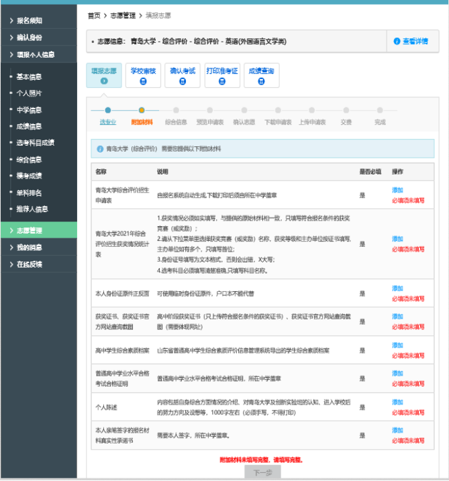The width and height of the screenshot is (449, 481).
Task: Click the blue 选专业 step circle
Action: tap(107, 110)
